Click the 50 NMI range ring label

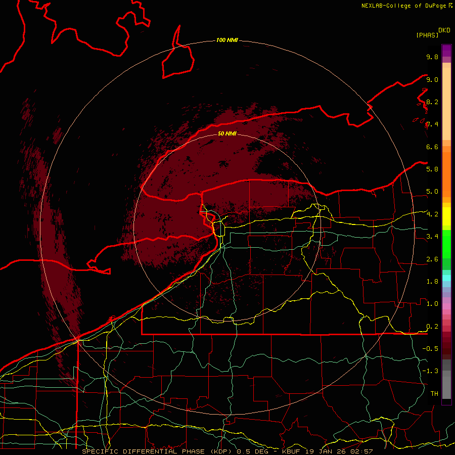coord(227,133)
